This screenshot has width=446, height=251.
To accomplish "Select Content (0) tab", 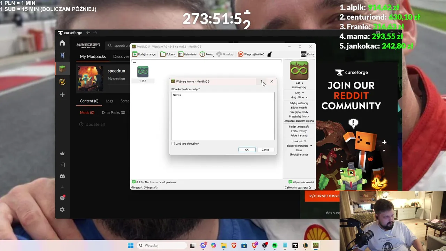I will [x=89, y=101].
